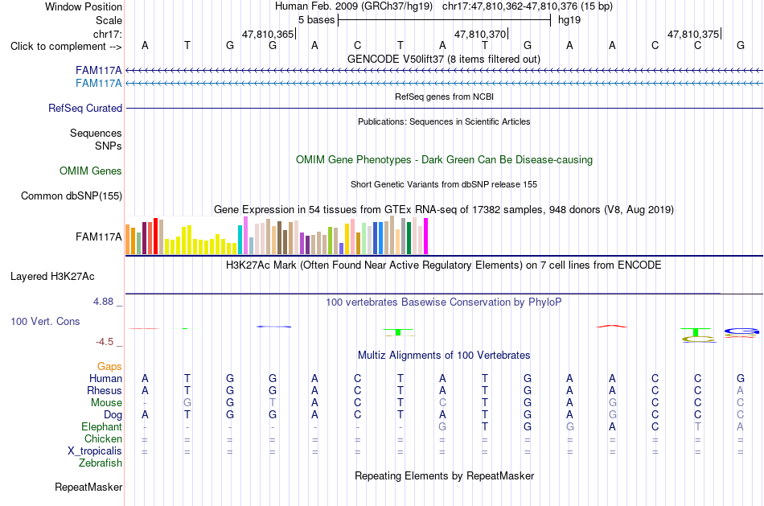Open GENCODE V50lift37 track title
The height and width of the screenshot is (506, 764).
tap(444, 59)
